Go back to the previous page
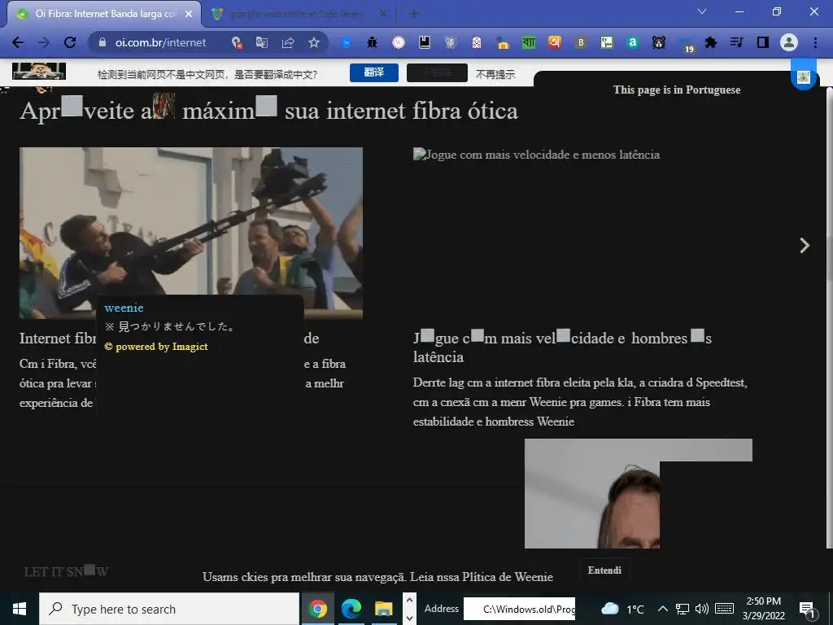Screen dimensions: 833x625 tap(18, 42)
